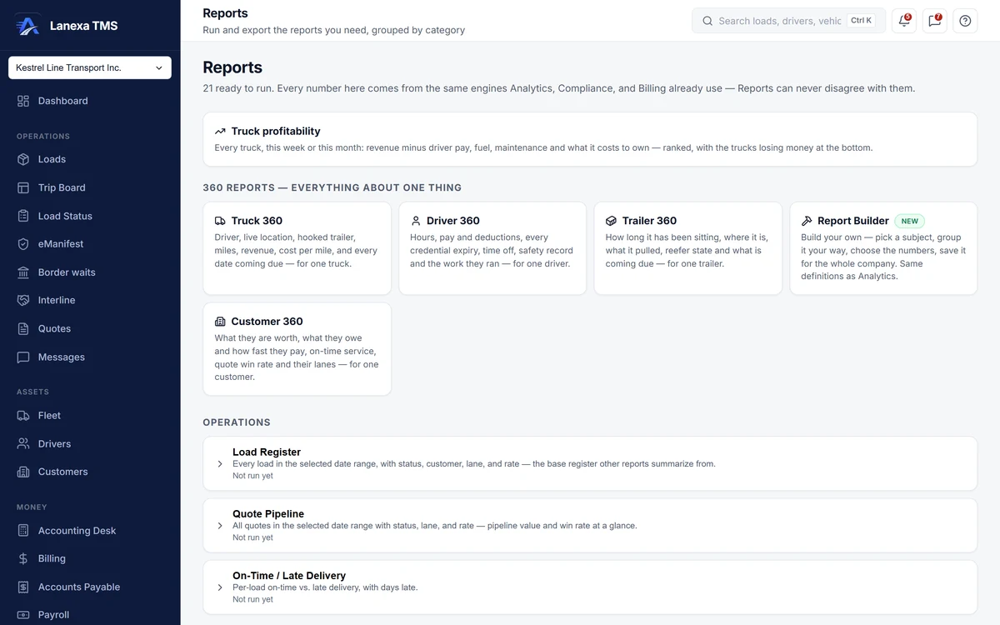This screenshot has height=625, width=1000.
Task: Click the Border waits building icon
Action: (23, 272)
